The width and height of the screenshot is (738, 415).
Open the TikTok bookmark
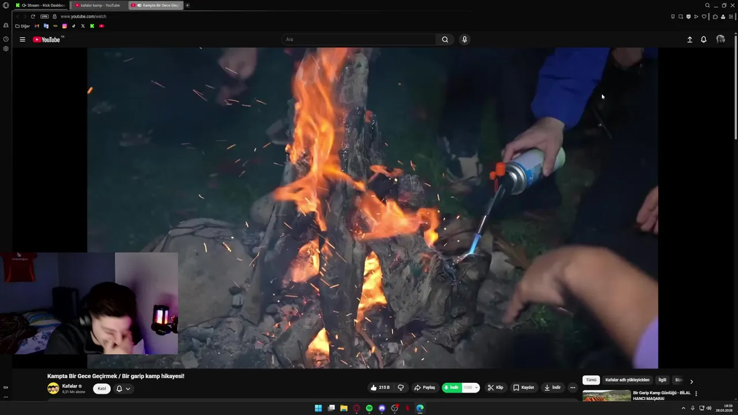click(74, 26)
